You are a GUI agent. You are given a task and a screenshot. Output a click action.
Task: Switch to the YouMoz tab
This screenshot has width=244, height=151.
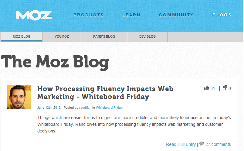(62, 36)
